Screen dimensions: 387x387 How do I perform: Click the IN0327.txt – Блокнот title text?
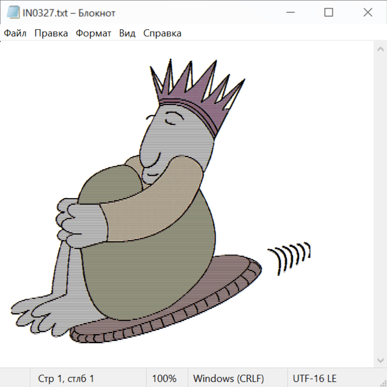(x=69, y=13)
